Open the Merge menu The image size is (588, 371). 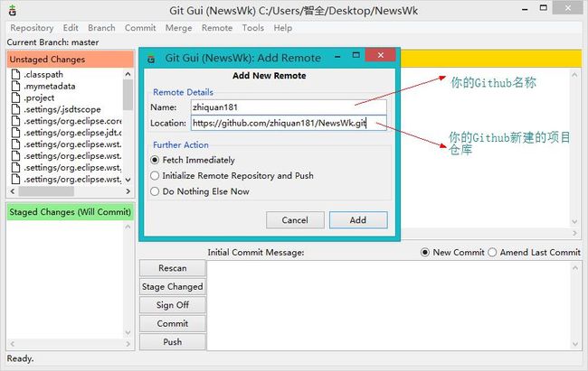[x=178, y=28]
